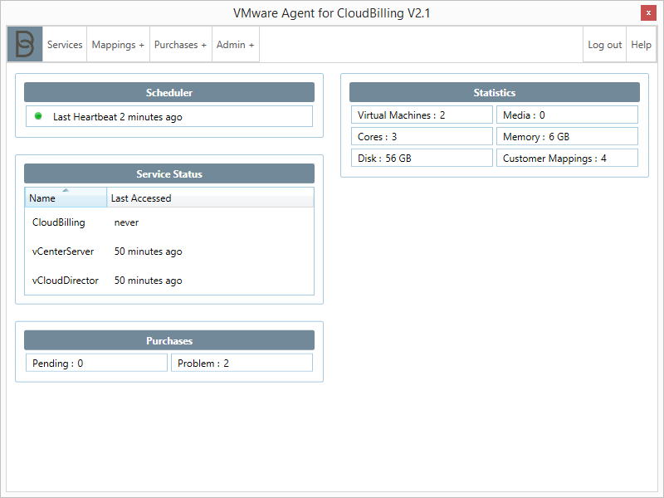Click the green heartbeat status indicator

click(37, 116)
